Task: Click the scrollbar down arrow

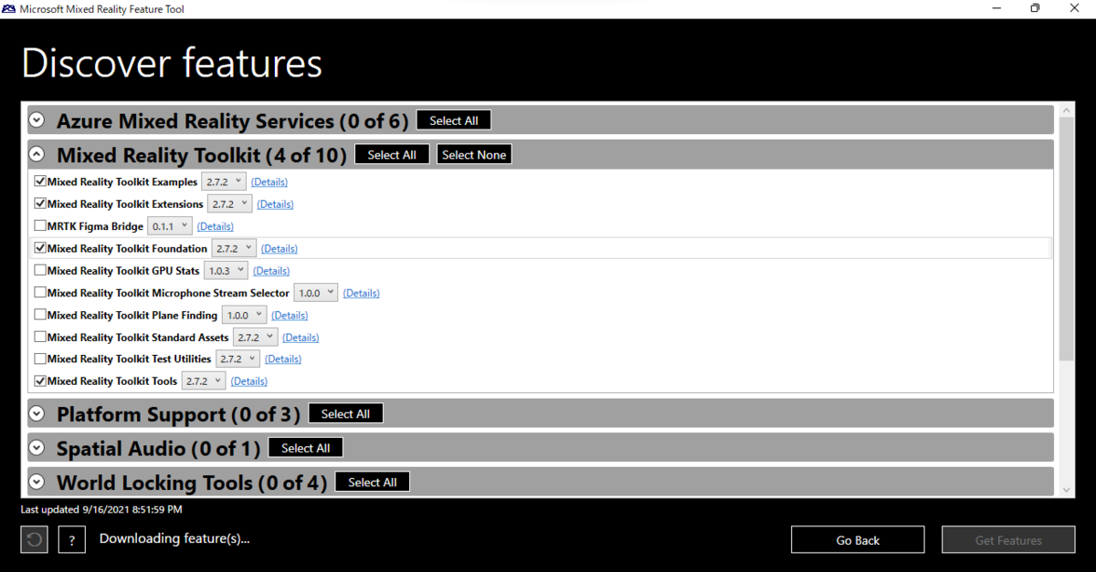Action: (1067, 490)
